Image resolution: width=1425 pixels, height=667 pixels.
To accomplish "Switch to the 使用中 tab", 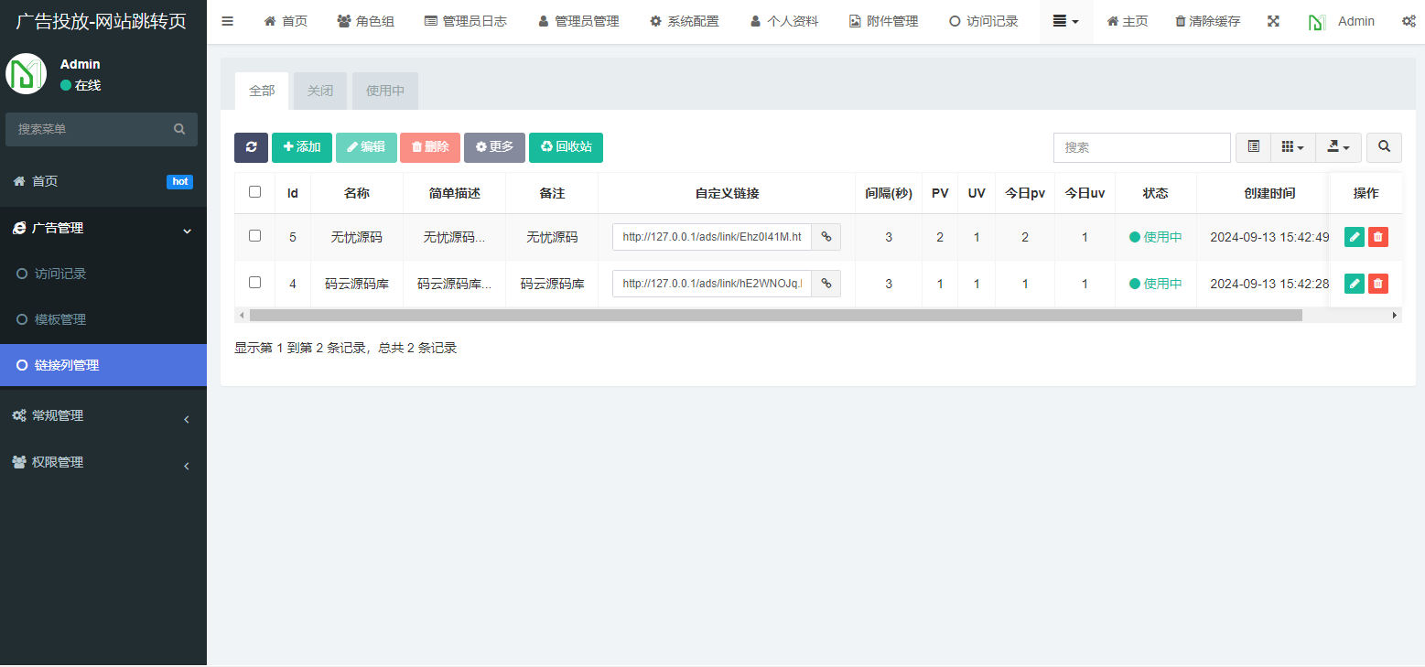I will pos(384,91).
